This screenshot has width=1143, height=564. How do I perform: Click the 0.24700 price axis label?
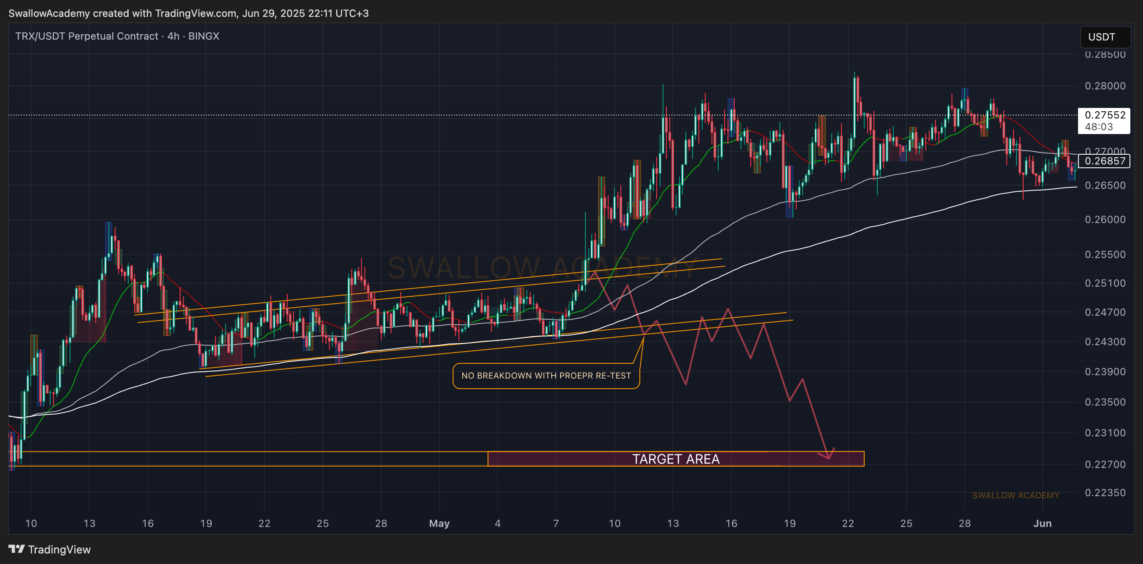click(x=1105, y=312)
